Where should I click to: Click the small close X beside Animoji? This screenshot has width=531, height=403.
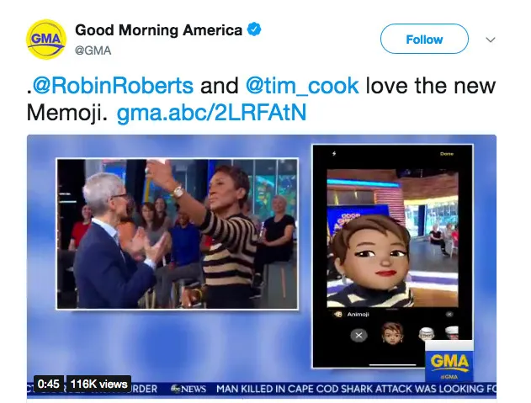click(x=449, y=315)
